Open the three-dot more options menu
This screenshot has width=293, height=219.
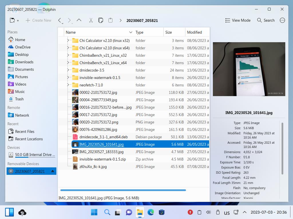(x=282, y=20)
